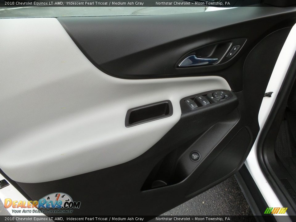The image size is (296, 222).
Task: Select the passenger window switch icon
Action: 200,98
